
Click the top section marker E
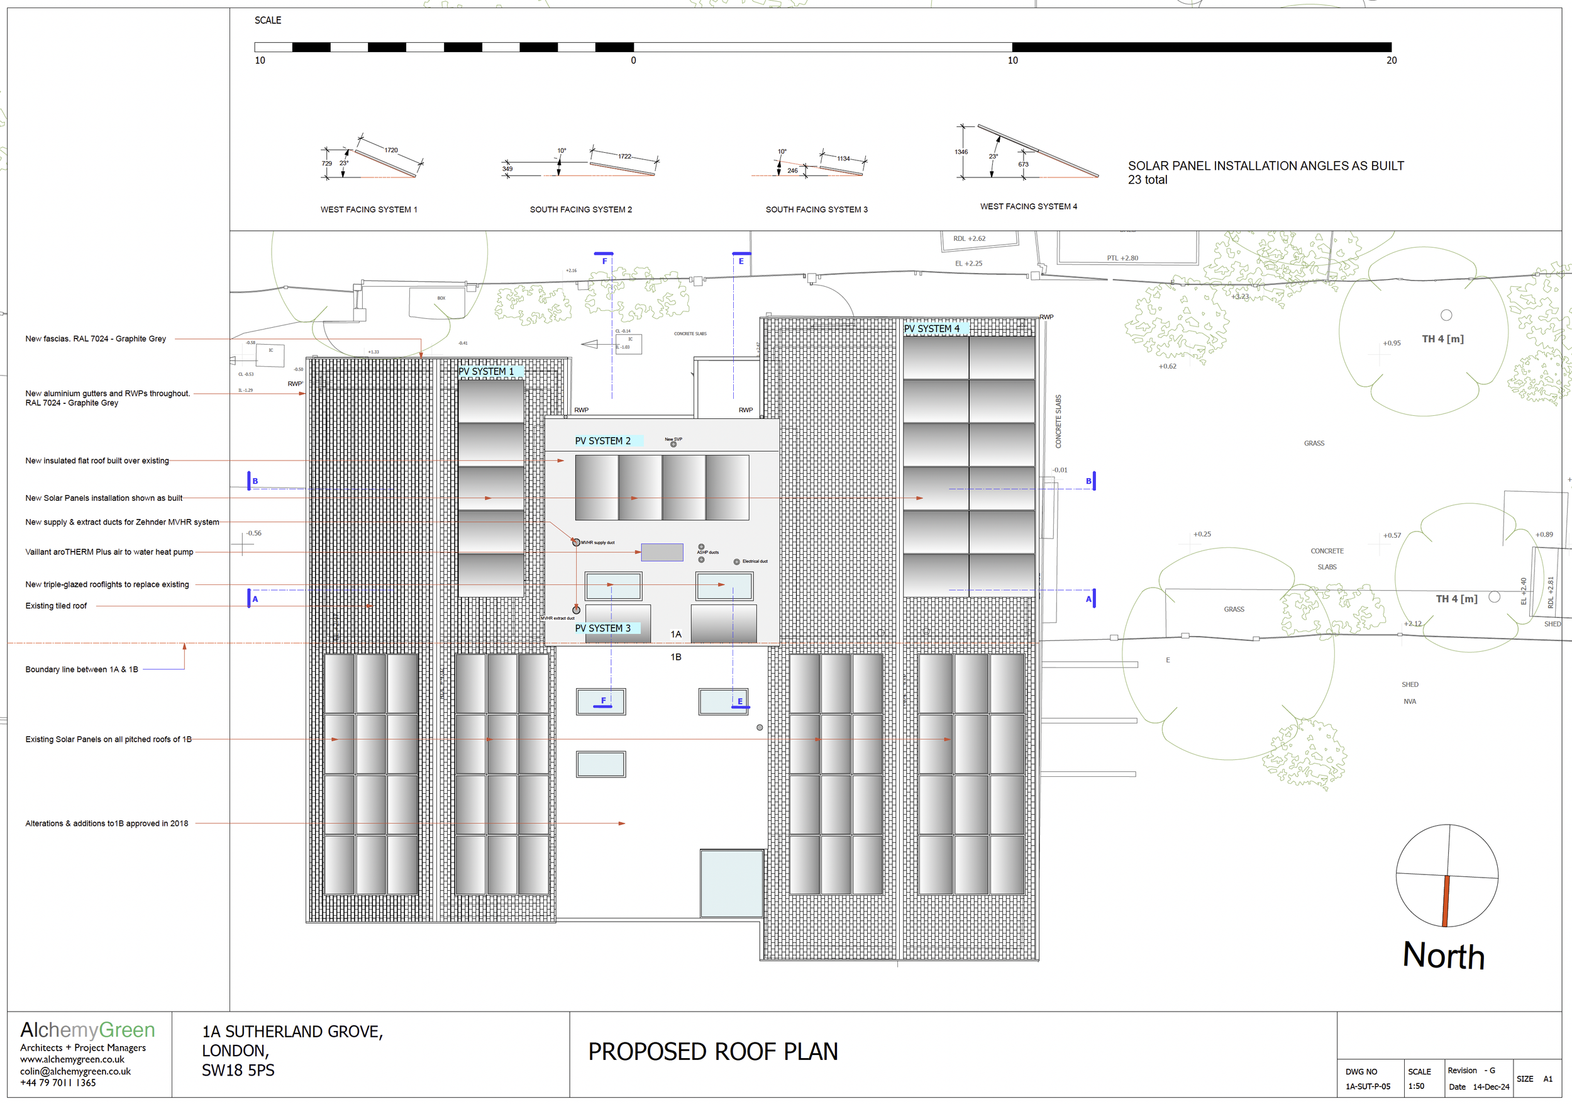741,259
